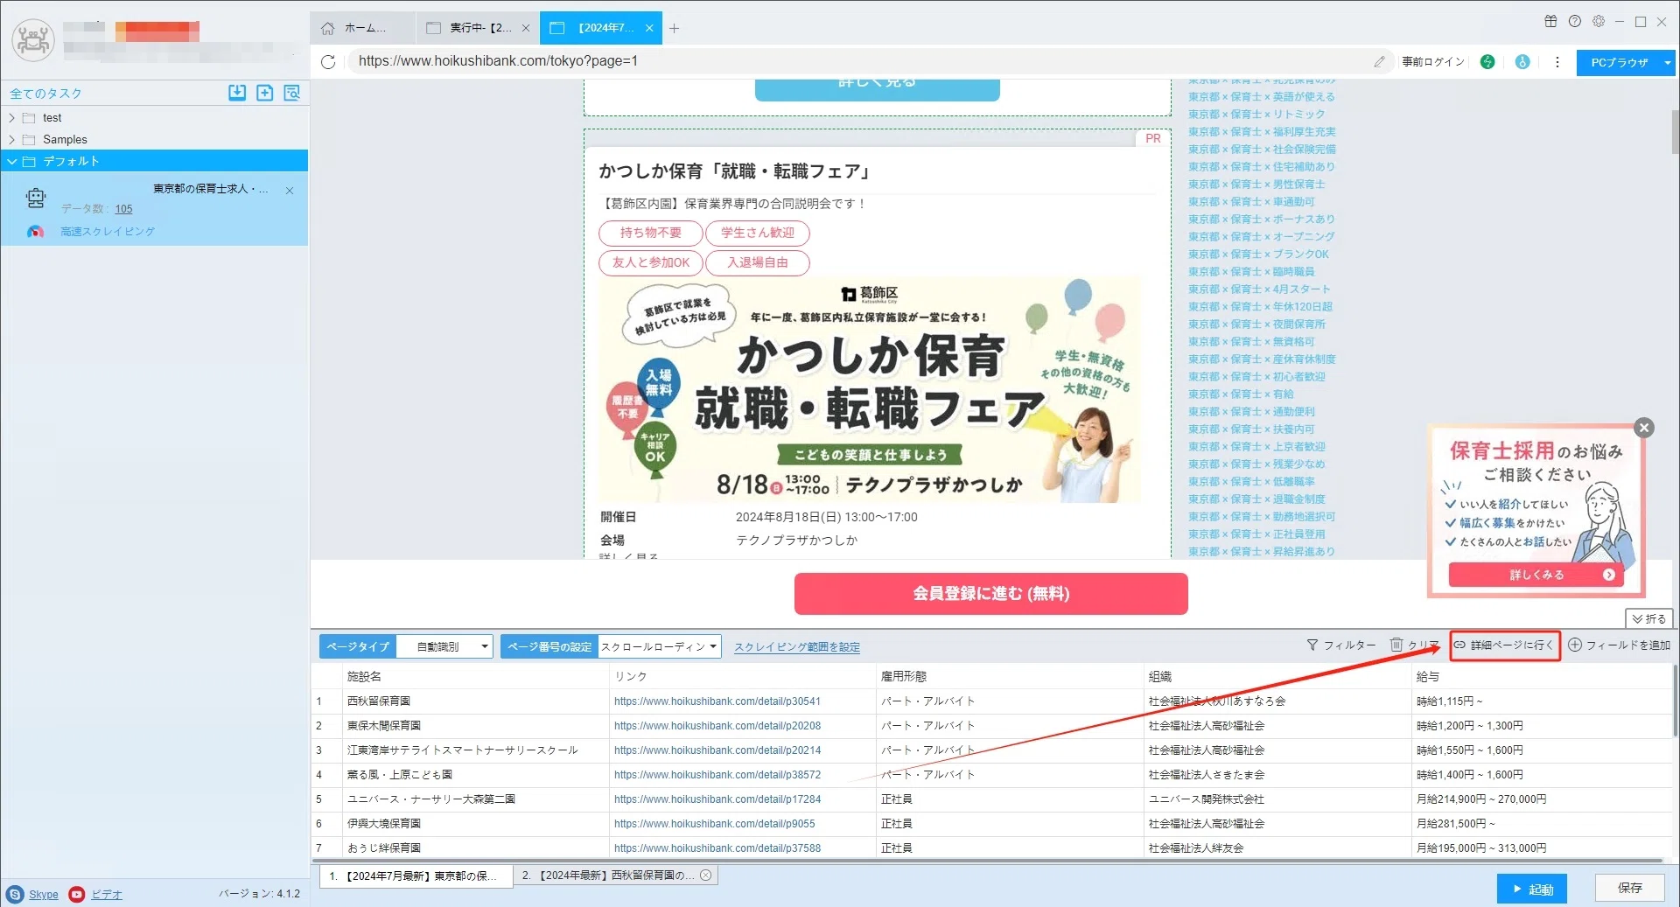The width and height of the screenshot is (1680, 907).
Task: Reload the browser page
Action: pyautogui.click(x=328, y=61)
